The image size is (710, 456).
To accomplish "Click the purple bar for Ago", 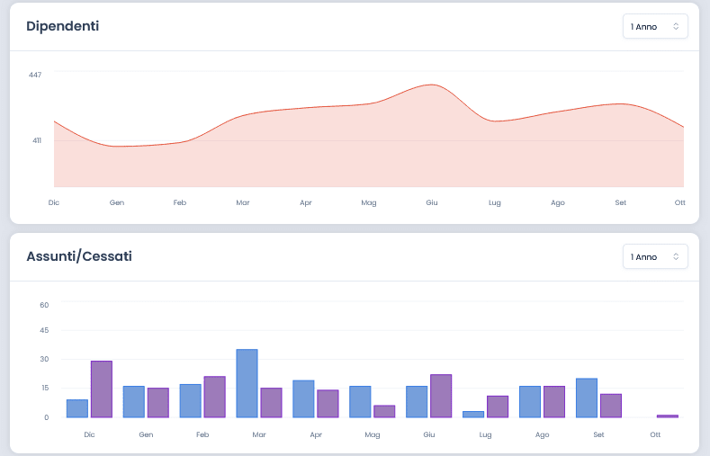I will [554, 401].
